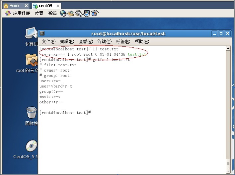Minimize the terminal window

[x=214, y=33]
